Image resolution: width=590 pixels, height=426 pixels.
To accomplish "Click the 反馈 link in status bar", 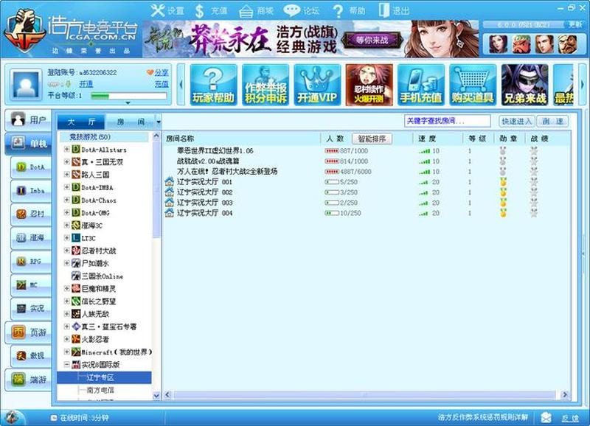I will [571, 418].
